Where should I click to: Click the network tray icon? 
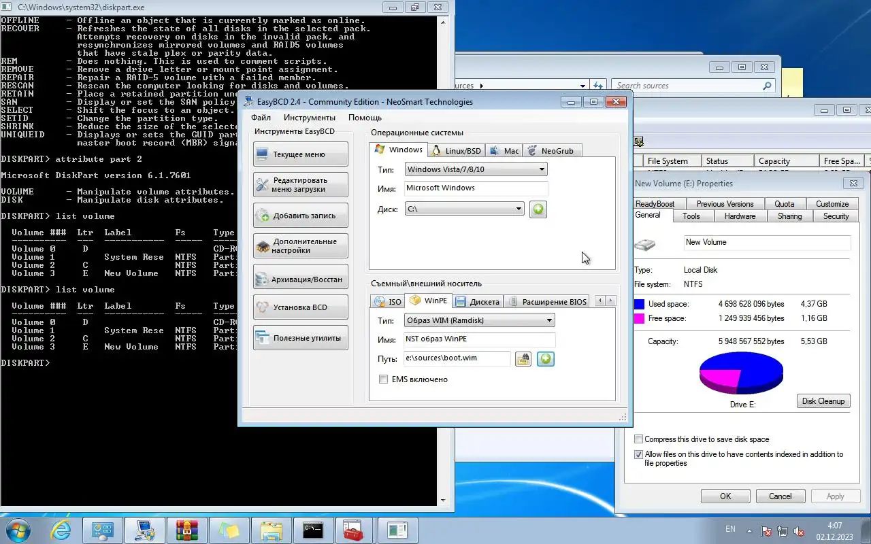(783, 531)
